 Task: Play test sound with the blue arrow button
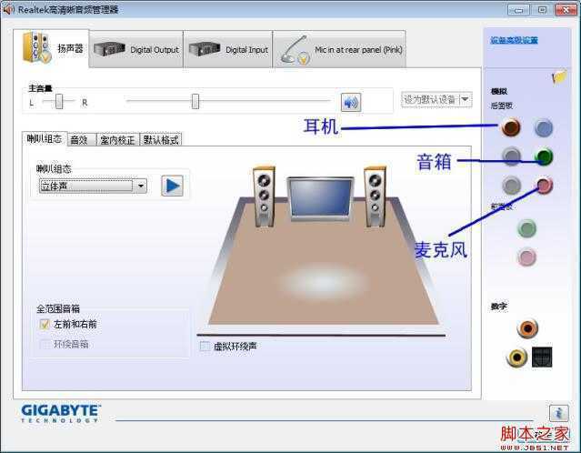172,186
